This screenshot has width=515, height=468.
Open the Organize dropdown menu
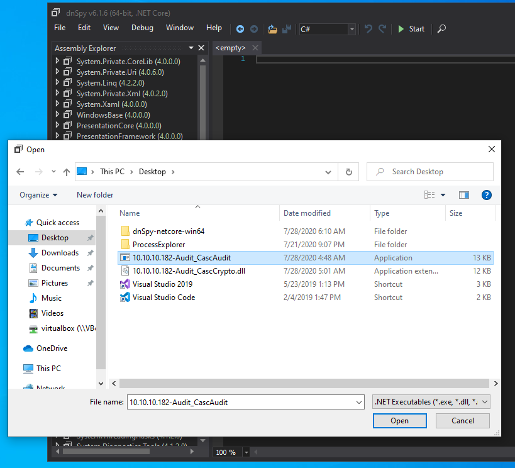tap(38, 195)
